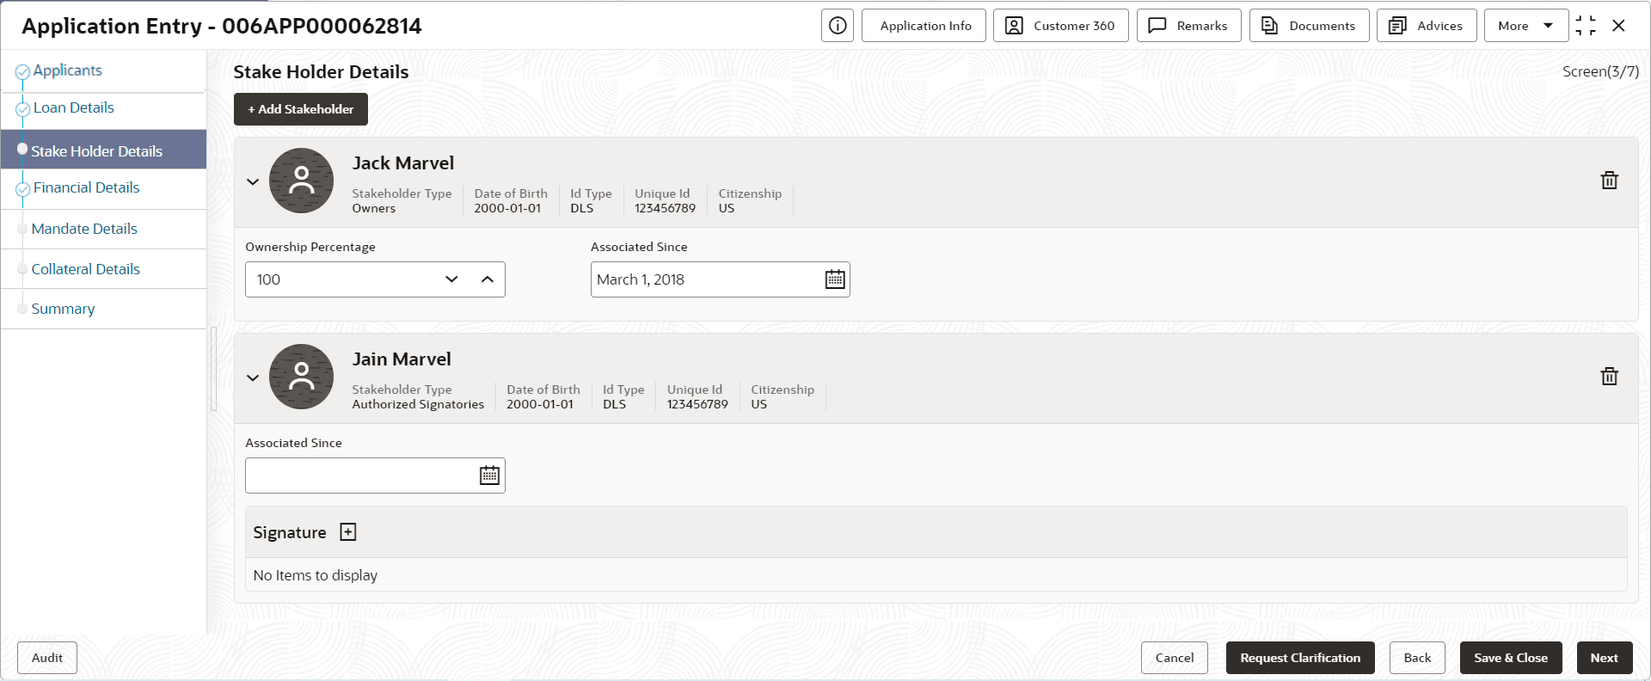Viewport: 1651px width, 681px height.
Task: Open Jack Marvel's profile avatar
Action: (301, 181)
